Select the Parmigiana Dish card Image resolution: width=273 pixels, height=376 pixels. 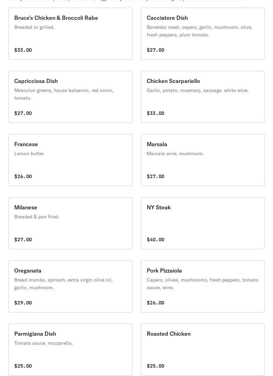click(x=70, y=350)
